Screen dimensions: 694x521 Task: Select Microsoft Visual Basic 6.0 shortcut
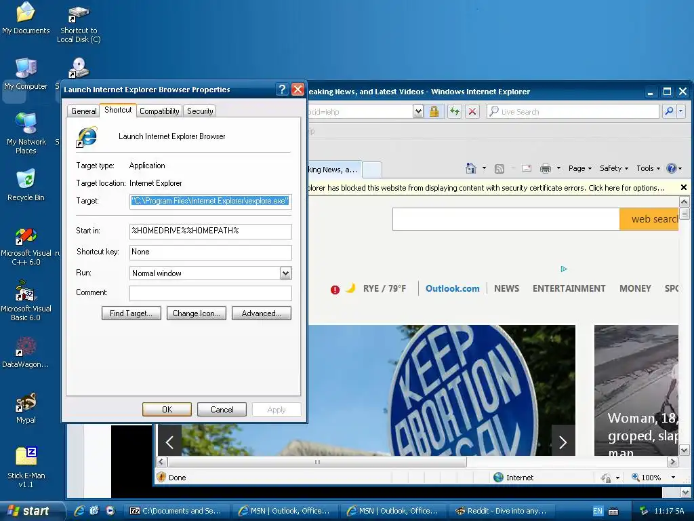pyautogui.click(x=26, y=301)
